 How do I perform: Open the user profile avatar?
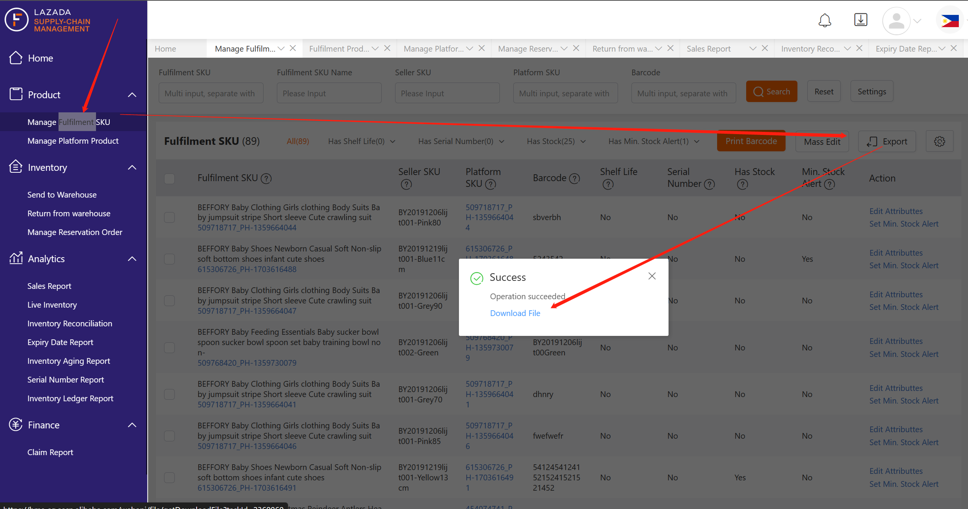(x=896, y=21)
